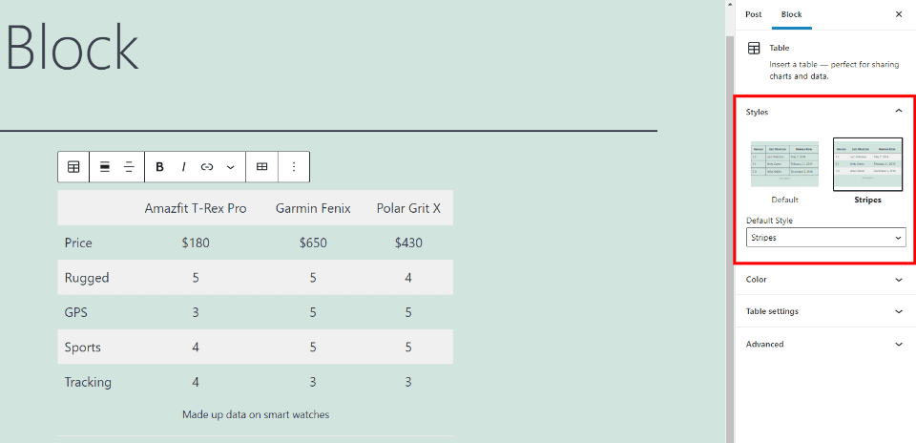916x443 pixels.
Task: Toggle italic formatting
Action: pyautogui.click(x=183, y=167)
